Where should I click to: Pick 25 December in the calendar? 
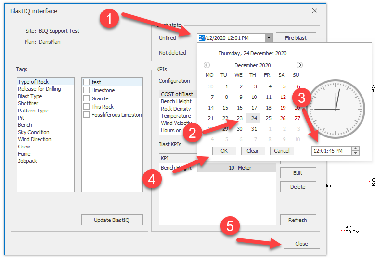click(269, 118)
